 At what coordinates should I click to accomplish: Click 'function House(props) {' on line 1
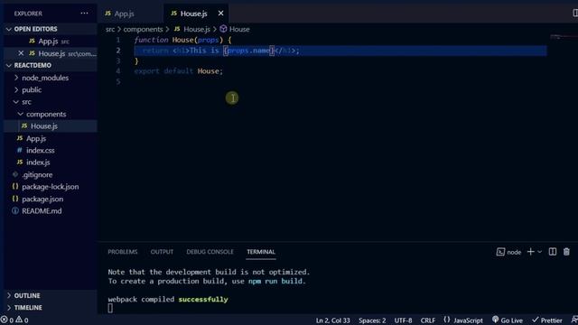182,40
